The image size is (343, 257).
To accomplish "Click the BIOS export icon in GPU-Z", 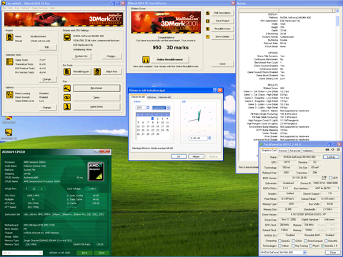I will [x=324, y=178].
